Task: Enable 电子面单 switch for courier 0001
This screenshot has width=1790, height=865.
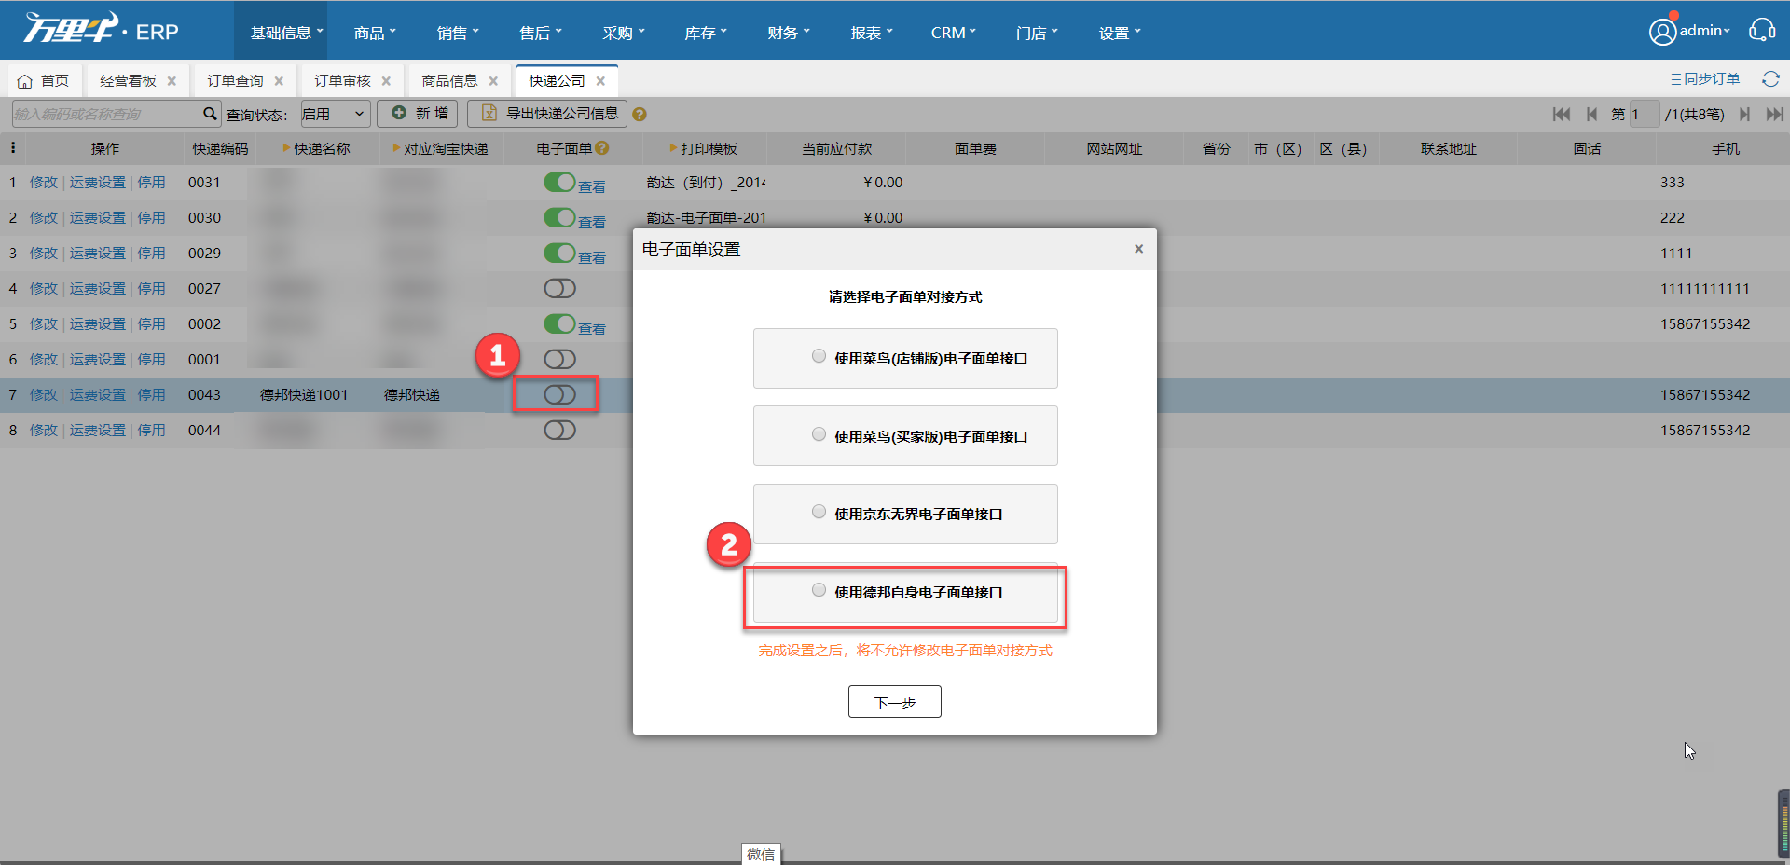Action: click(559, 359)
